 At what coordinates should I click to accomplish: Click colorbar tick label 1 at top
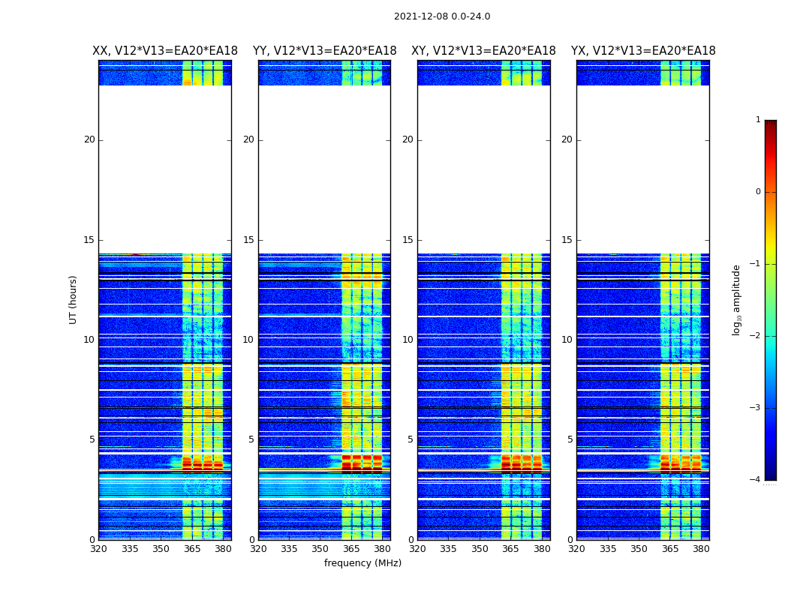[x=758, y=120]
